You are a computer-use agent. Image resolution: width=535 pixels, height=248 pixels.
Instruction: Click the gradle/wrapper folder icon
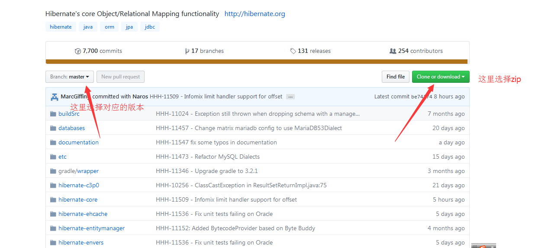point(53,171)
